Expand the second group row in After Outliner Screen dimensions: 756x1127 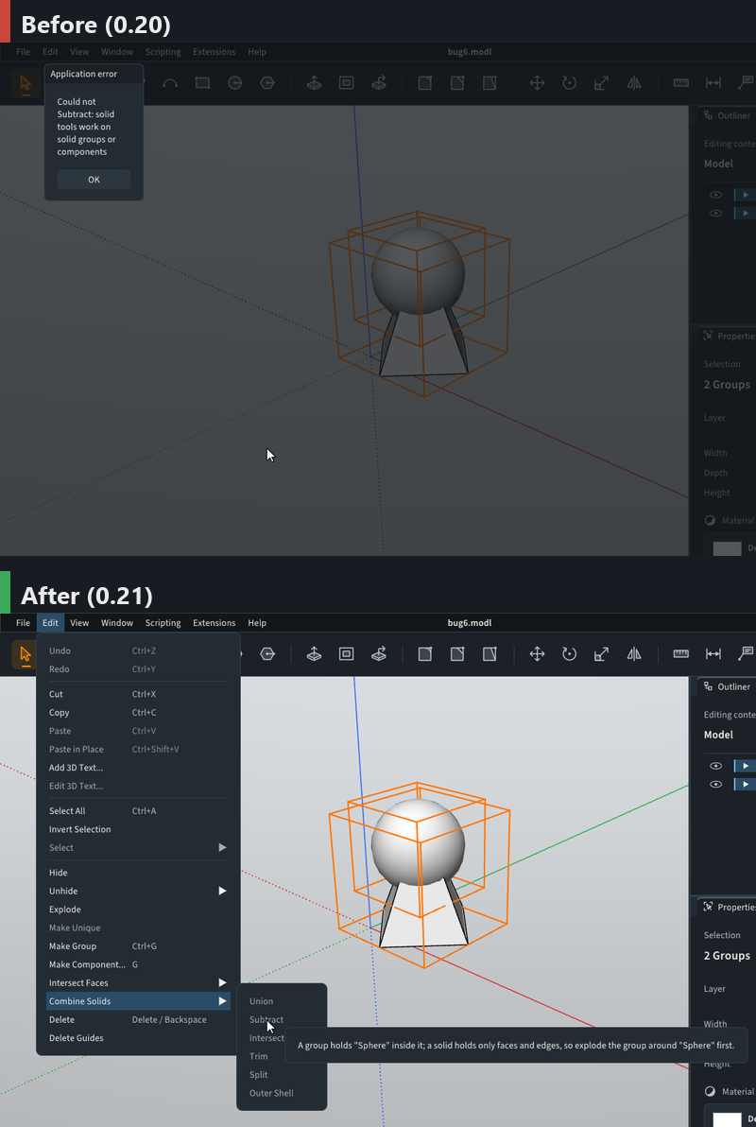[746, 784]
